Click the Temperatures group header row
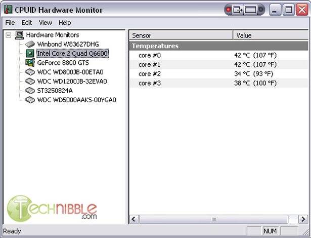This screenshot has height=238, width=311. point(219,46)
